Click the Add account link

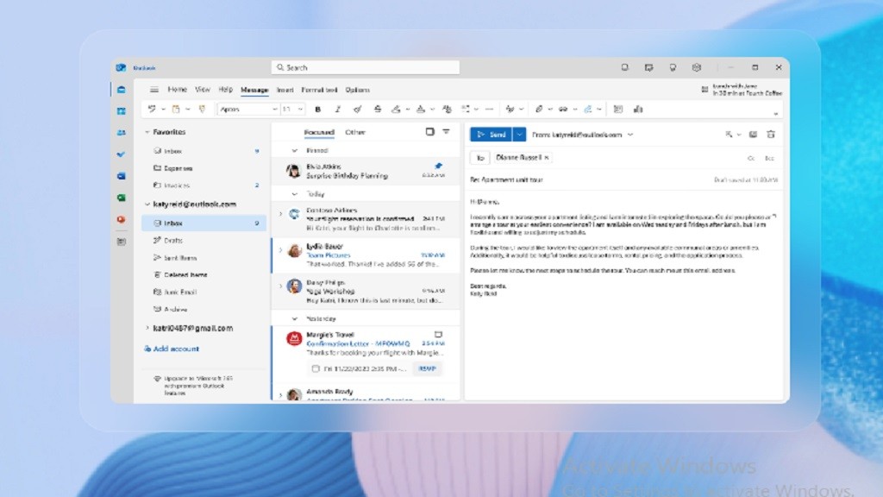[175, 349]
